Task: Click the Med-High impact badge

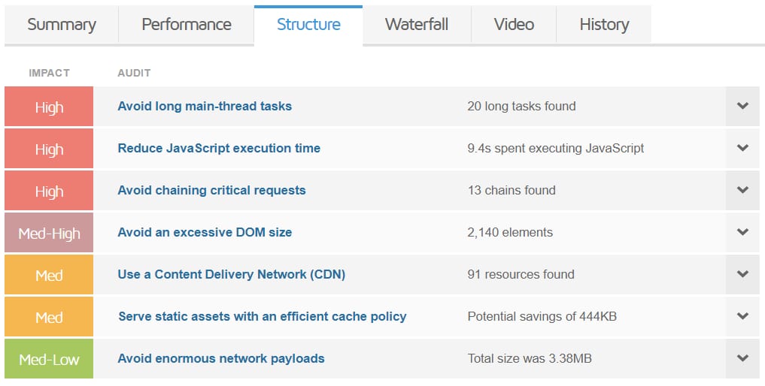Action: [49, 233]
